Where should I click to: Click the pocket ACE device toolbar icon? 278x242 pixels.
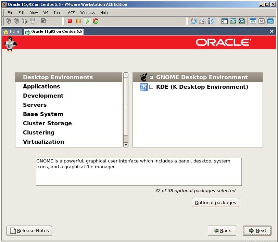(33, 21)
